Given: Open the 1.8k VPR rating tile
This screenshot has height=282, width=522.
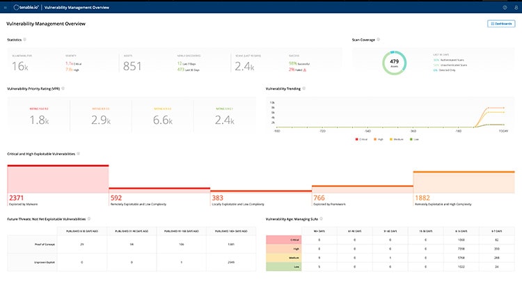Looking at the screenshot, I should click(39, 116).
